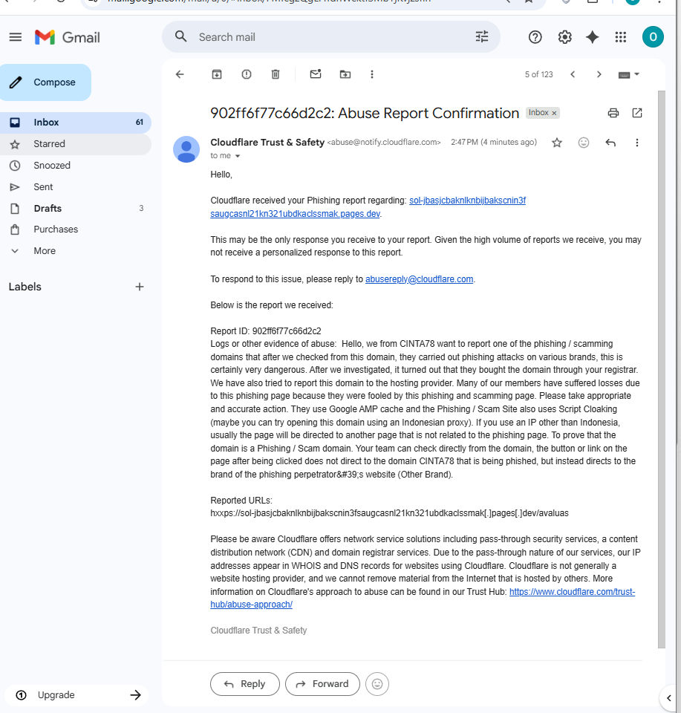Viewport: 681px width, 713px height.
Task: Open toolbar More options menu
Action: pos(372,74)
